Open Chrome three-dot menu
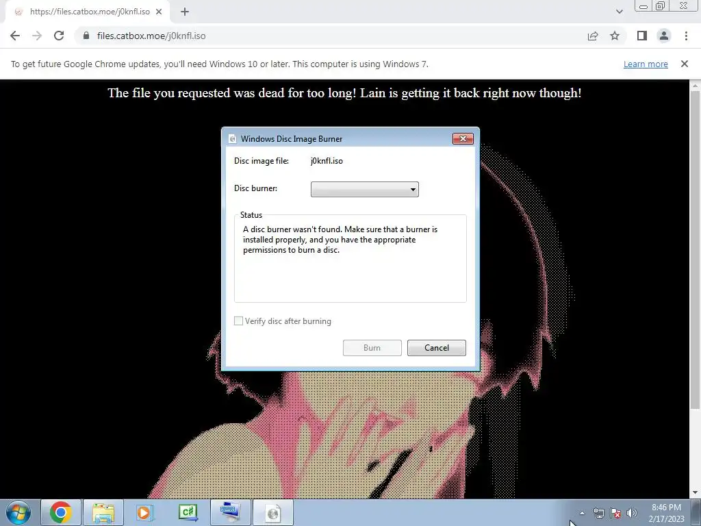 tap(686, 36)
